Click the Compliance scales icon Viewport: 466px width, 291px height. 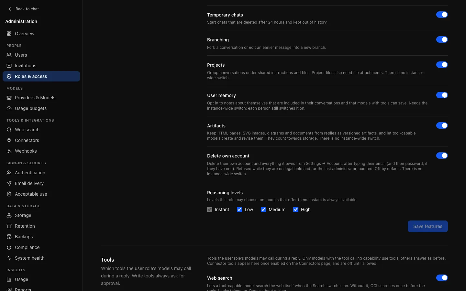coord(9,247)
